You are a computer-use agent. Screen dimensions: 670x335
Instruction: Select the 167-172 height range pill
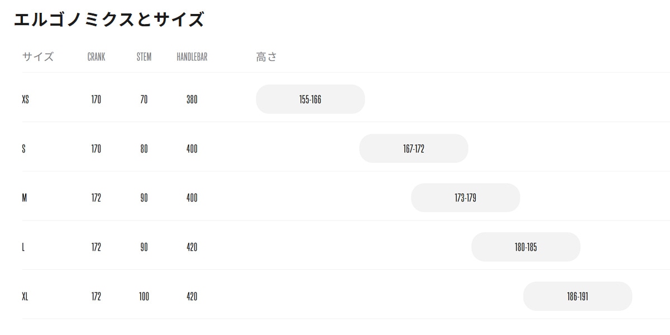pyautogui.click(x=414, y=149)
